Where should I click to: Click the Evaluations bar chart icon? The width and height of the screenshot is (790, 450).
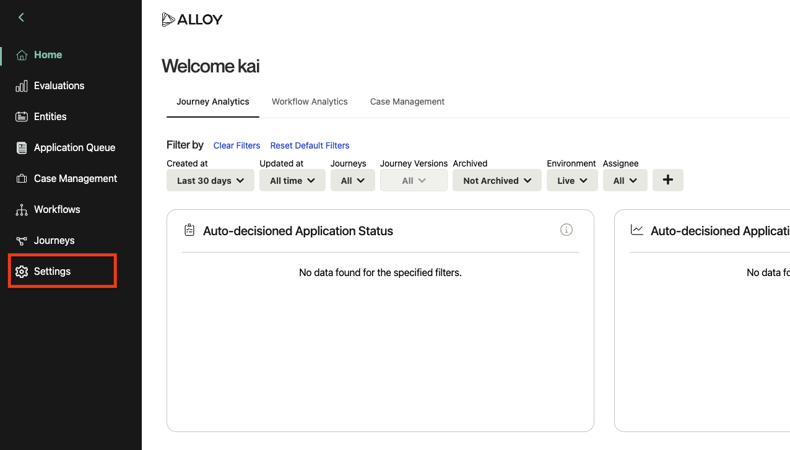click(22, 86)
